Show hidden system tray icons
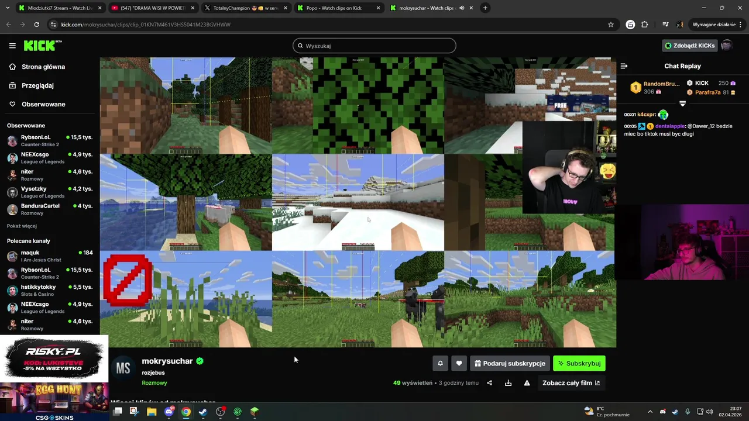 [x=650, y=412]
